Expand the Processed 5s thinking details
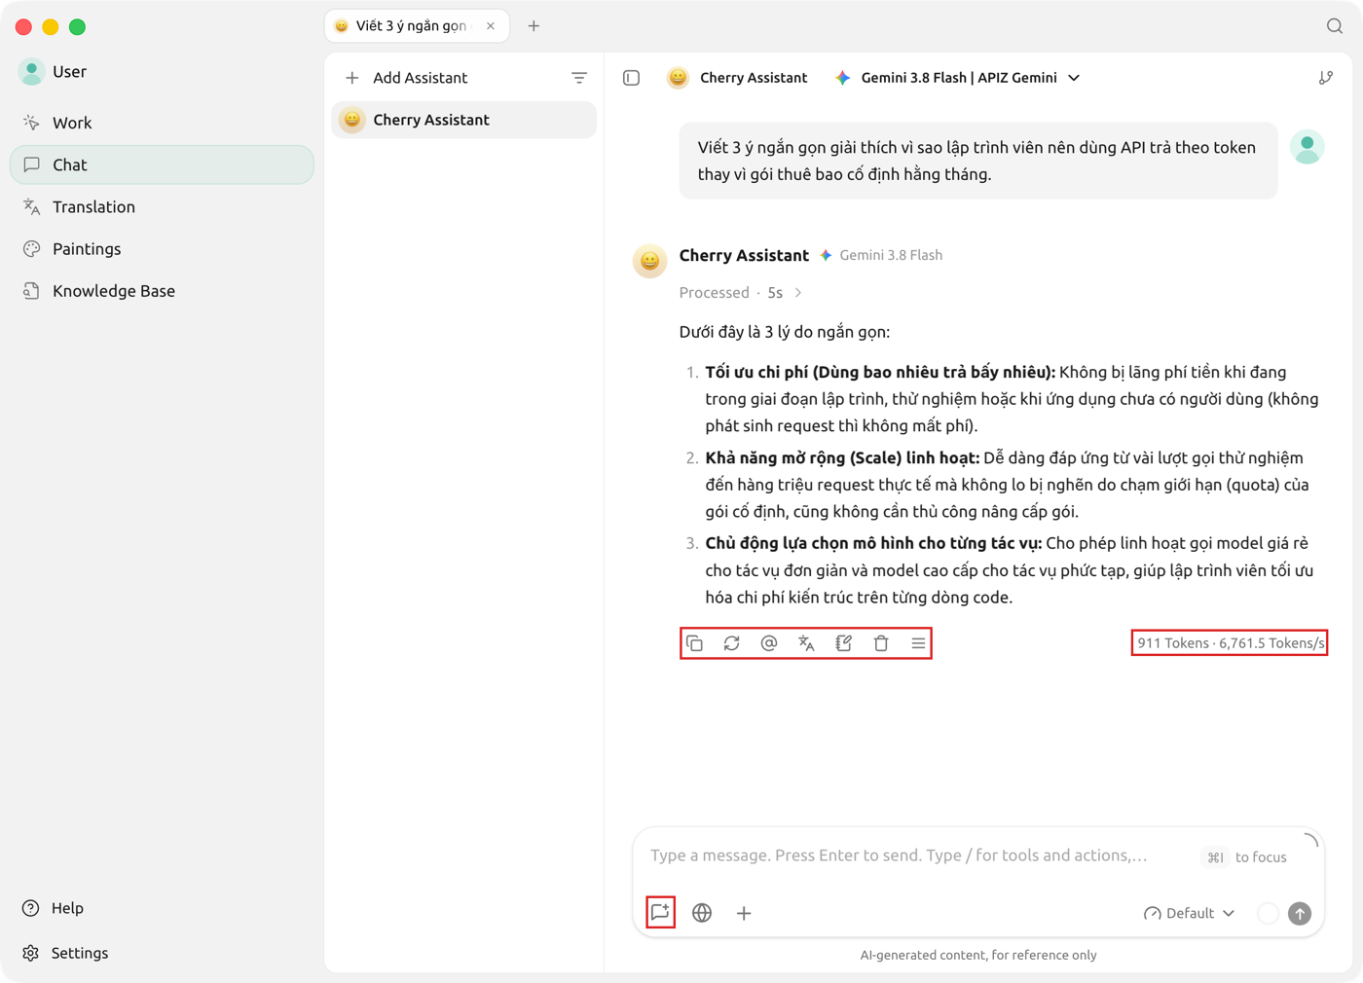 [741, 293]
